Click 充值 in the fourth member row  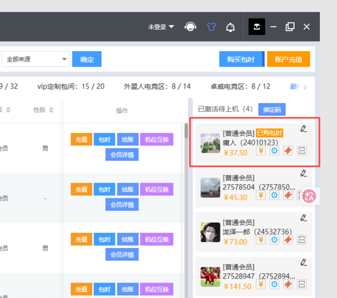(82, 289)
